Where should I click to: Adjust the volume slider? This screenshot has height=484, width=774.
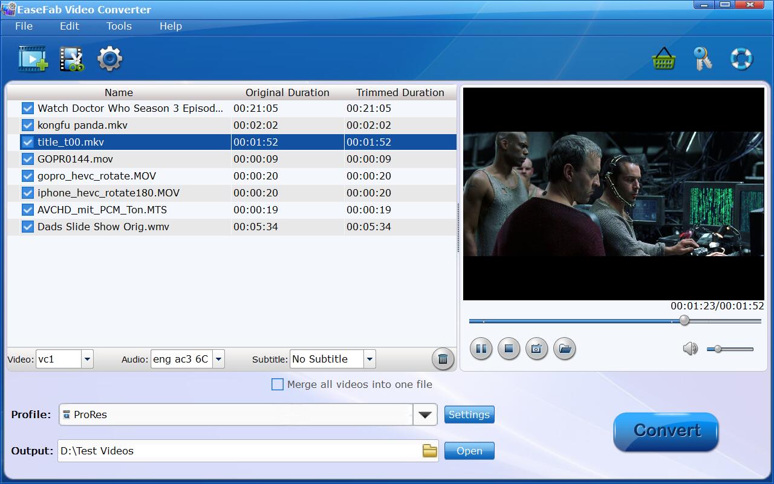[x=730, y=349]
